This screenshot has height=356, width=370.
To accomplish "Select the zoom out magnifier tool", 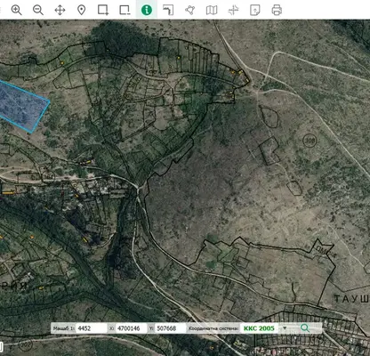I will coord(38,10).
